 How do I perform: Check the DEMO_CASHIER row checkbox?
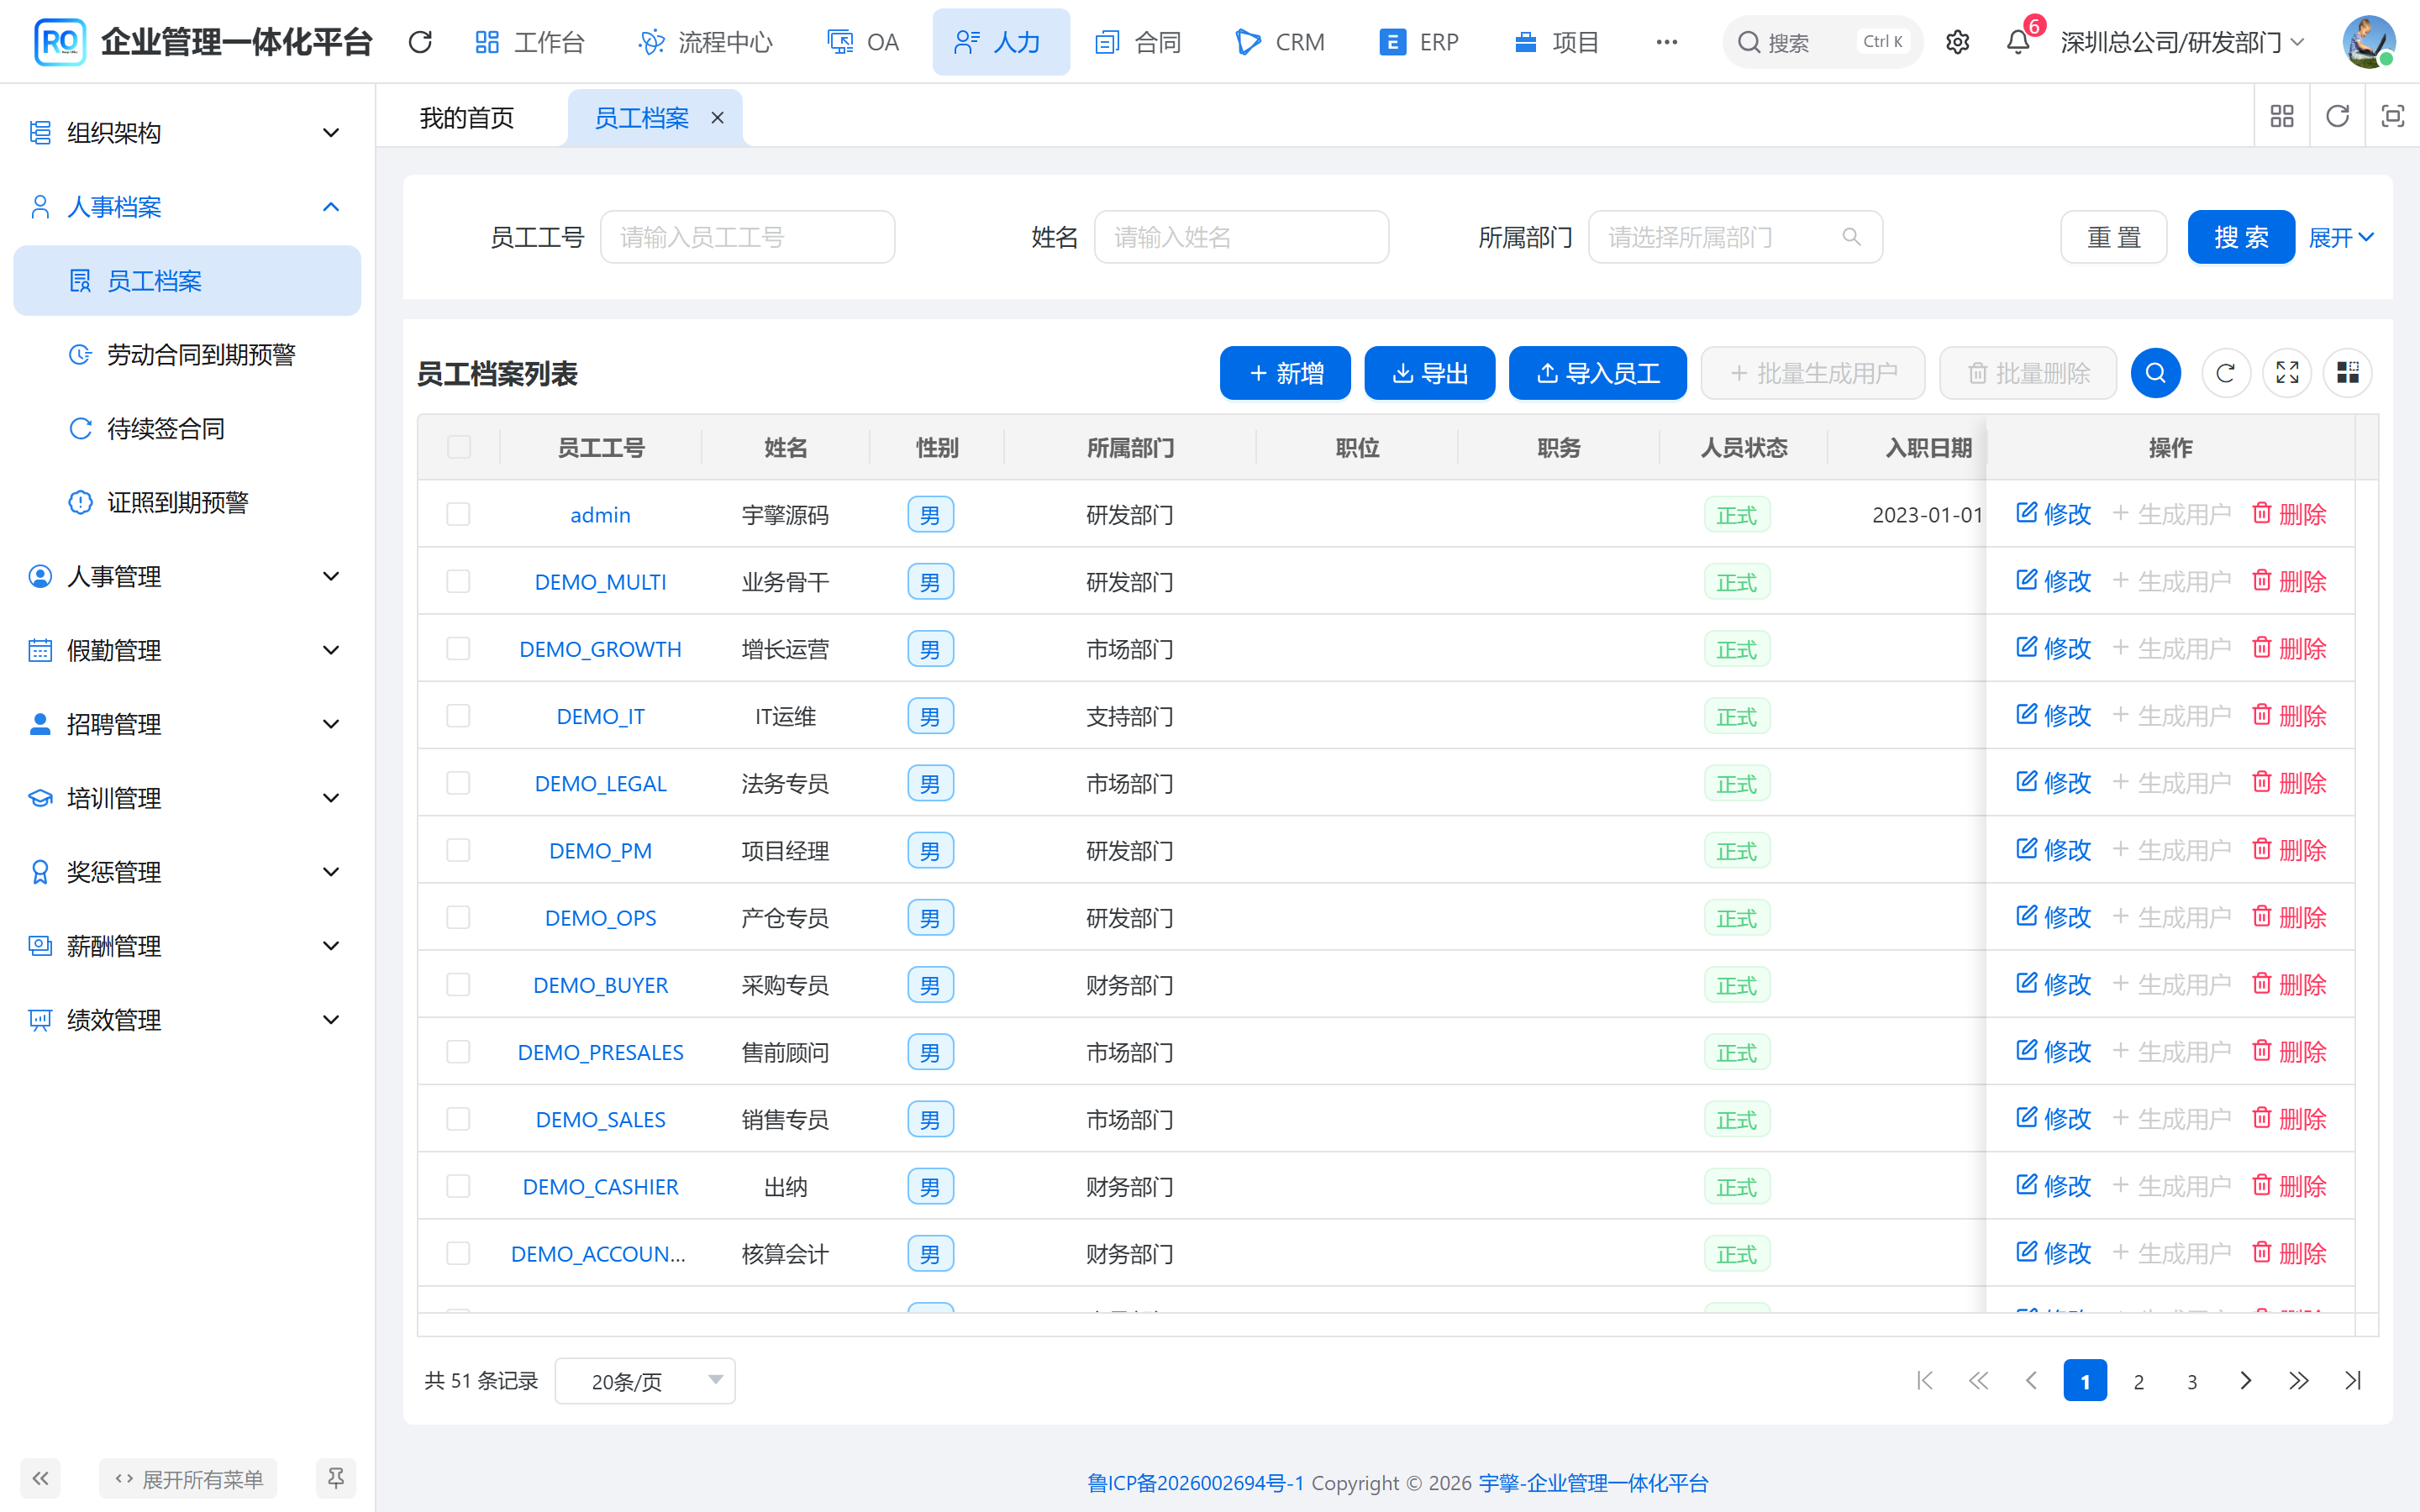click(459, 1186)
